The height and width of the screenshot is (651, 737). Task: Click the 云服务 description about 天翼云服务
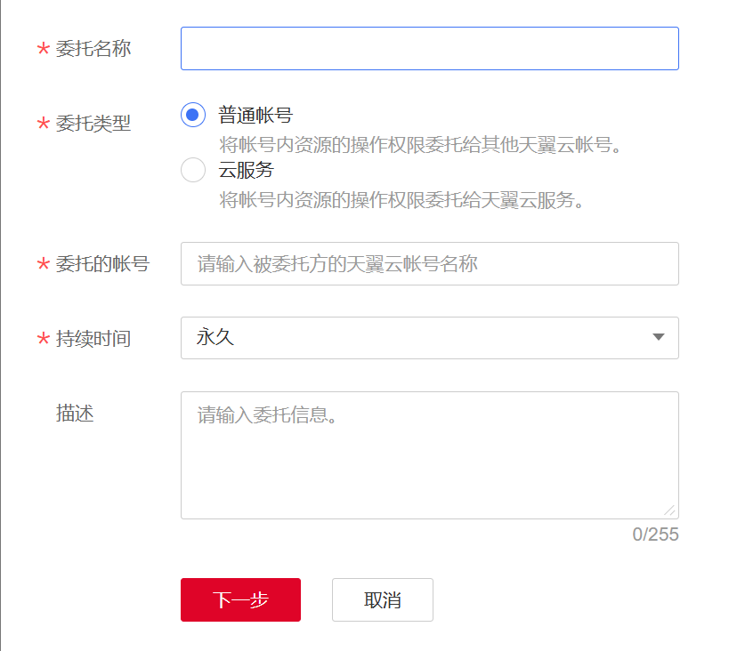point(401,200)
